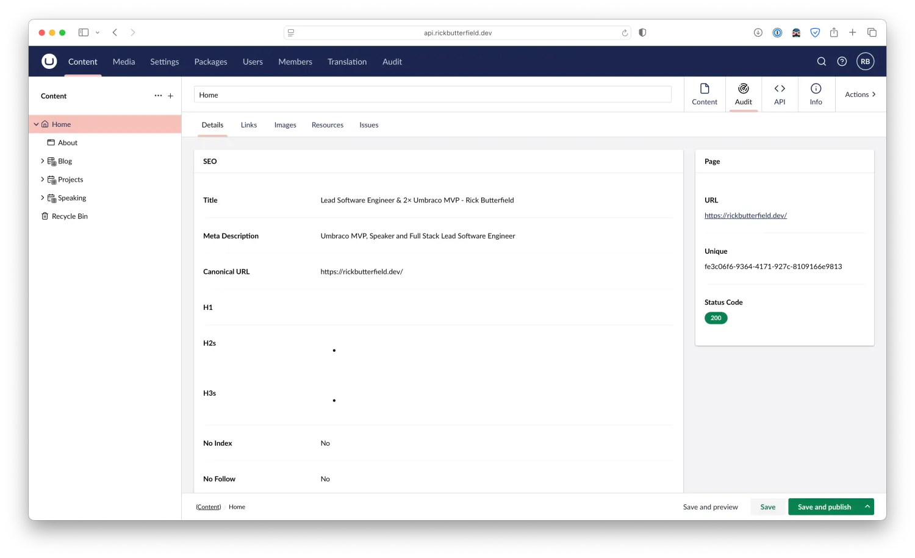Expand the Blog tree node
The width and height of the screenshot is (915, 558).
coord(41,161)
